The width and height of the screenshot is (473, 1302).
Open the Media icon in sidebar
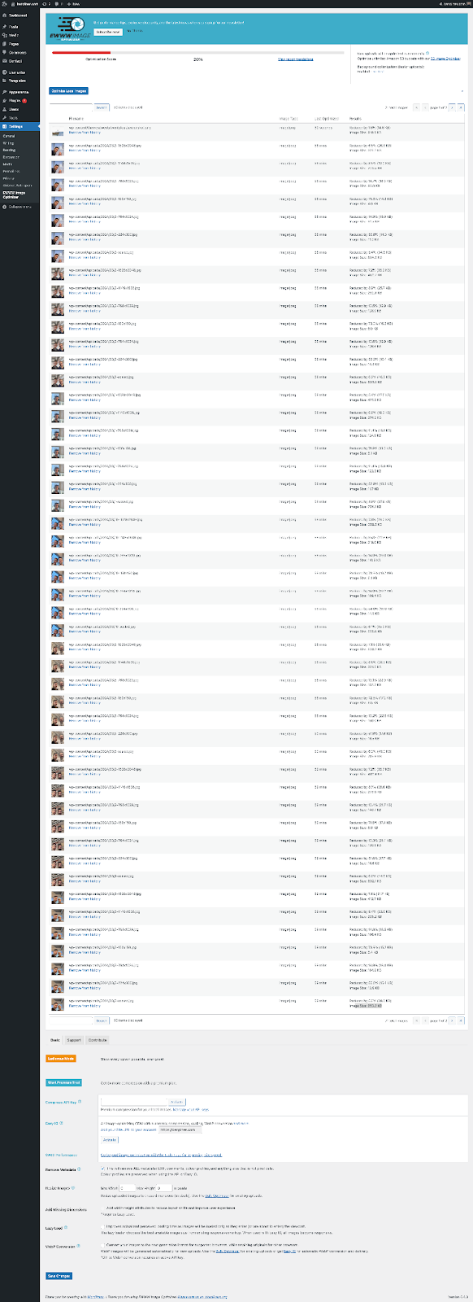(x=5, y=36)
